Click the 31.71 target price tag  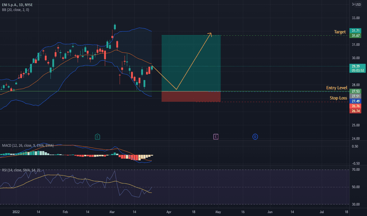pyautogui.click(x=355, y=31)
